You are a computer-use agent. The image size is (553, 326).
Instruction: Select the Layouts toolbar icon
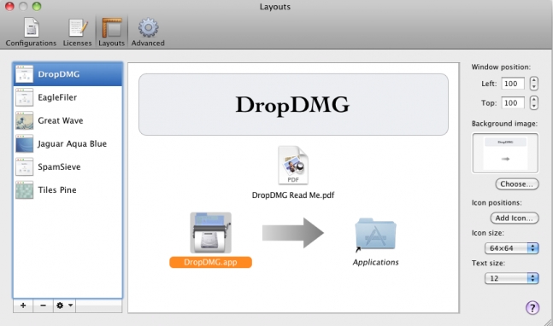coord(111,32)
